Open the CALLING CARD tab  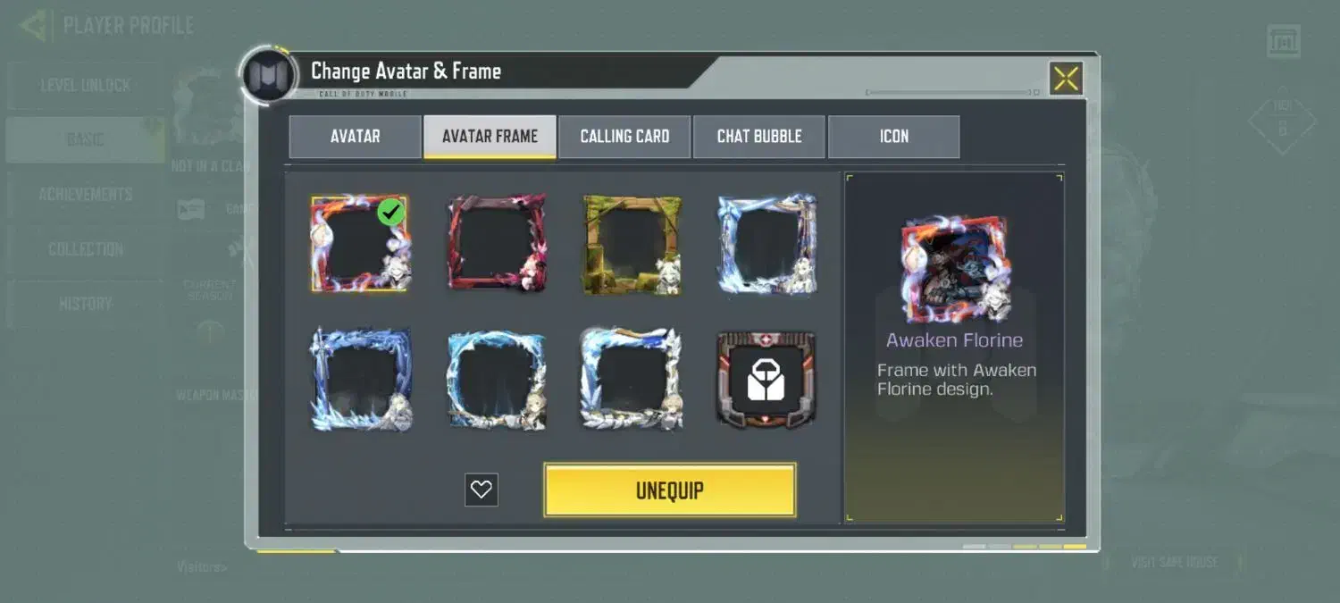(x=624, y=137)
